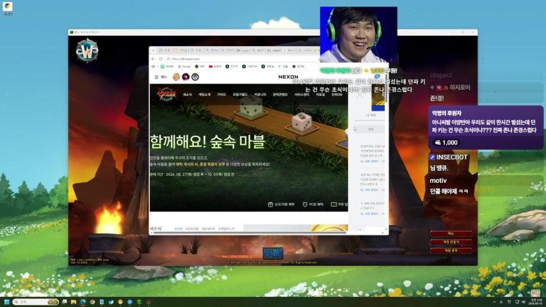Expand the browser tab search chevron
The height and width of the screenshot is (307, 546).
[153, 51]
